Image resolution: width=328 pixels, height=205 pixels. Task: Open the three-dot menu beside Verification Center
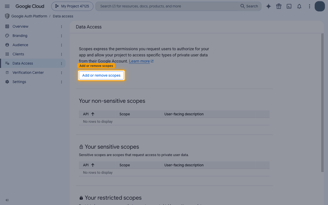(x=61, y=73)
